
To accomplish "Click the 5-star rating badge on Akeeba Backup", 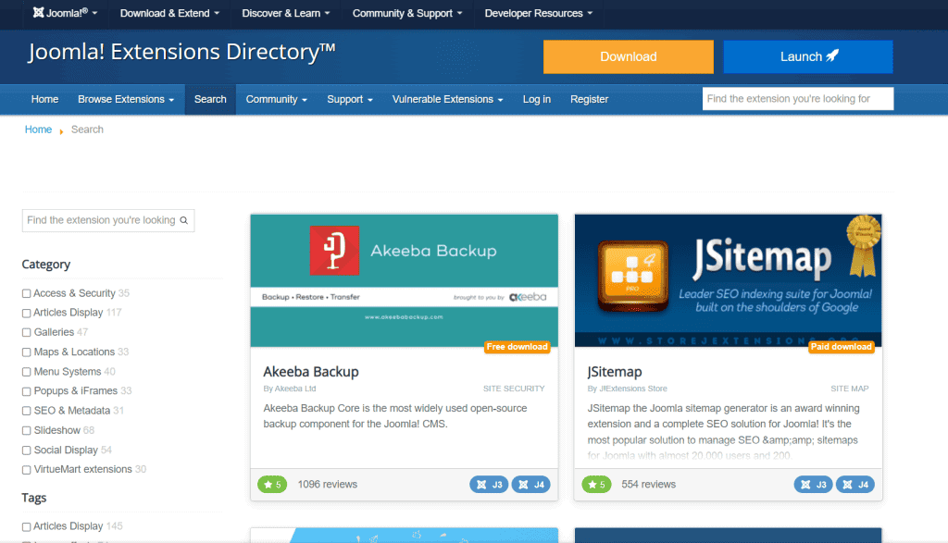I will click(272, 485).
